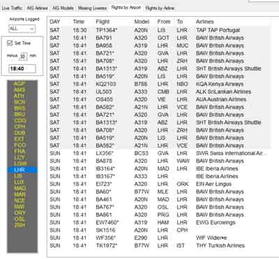
Task: Select LGW in the airport list
Action: [x=20, y=164]
